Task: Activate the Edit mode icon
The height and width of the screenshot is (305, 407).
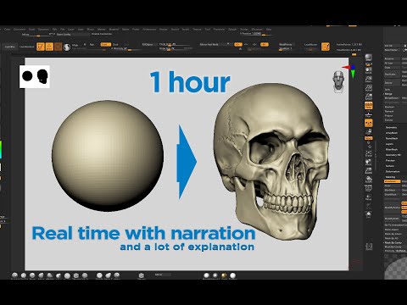Action: 41,47
